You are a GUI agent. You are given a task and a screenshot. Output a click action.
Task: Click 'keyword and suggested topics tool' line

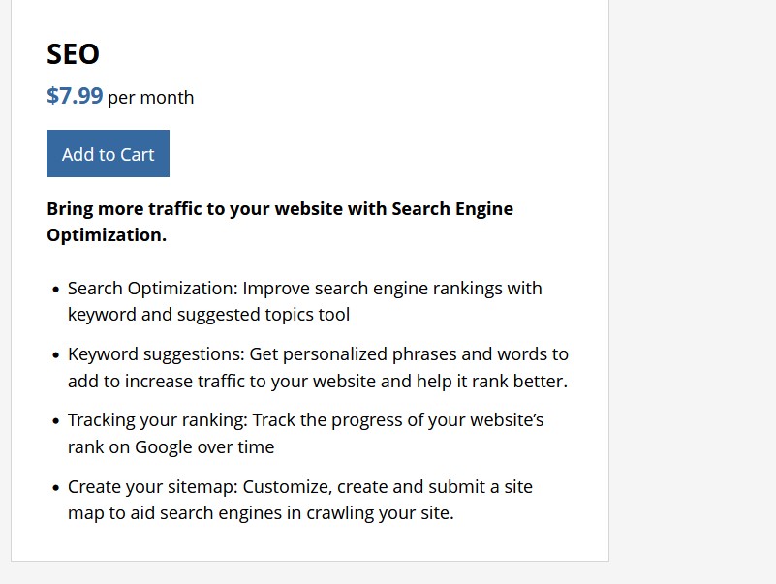(x=208, y=315)
